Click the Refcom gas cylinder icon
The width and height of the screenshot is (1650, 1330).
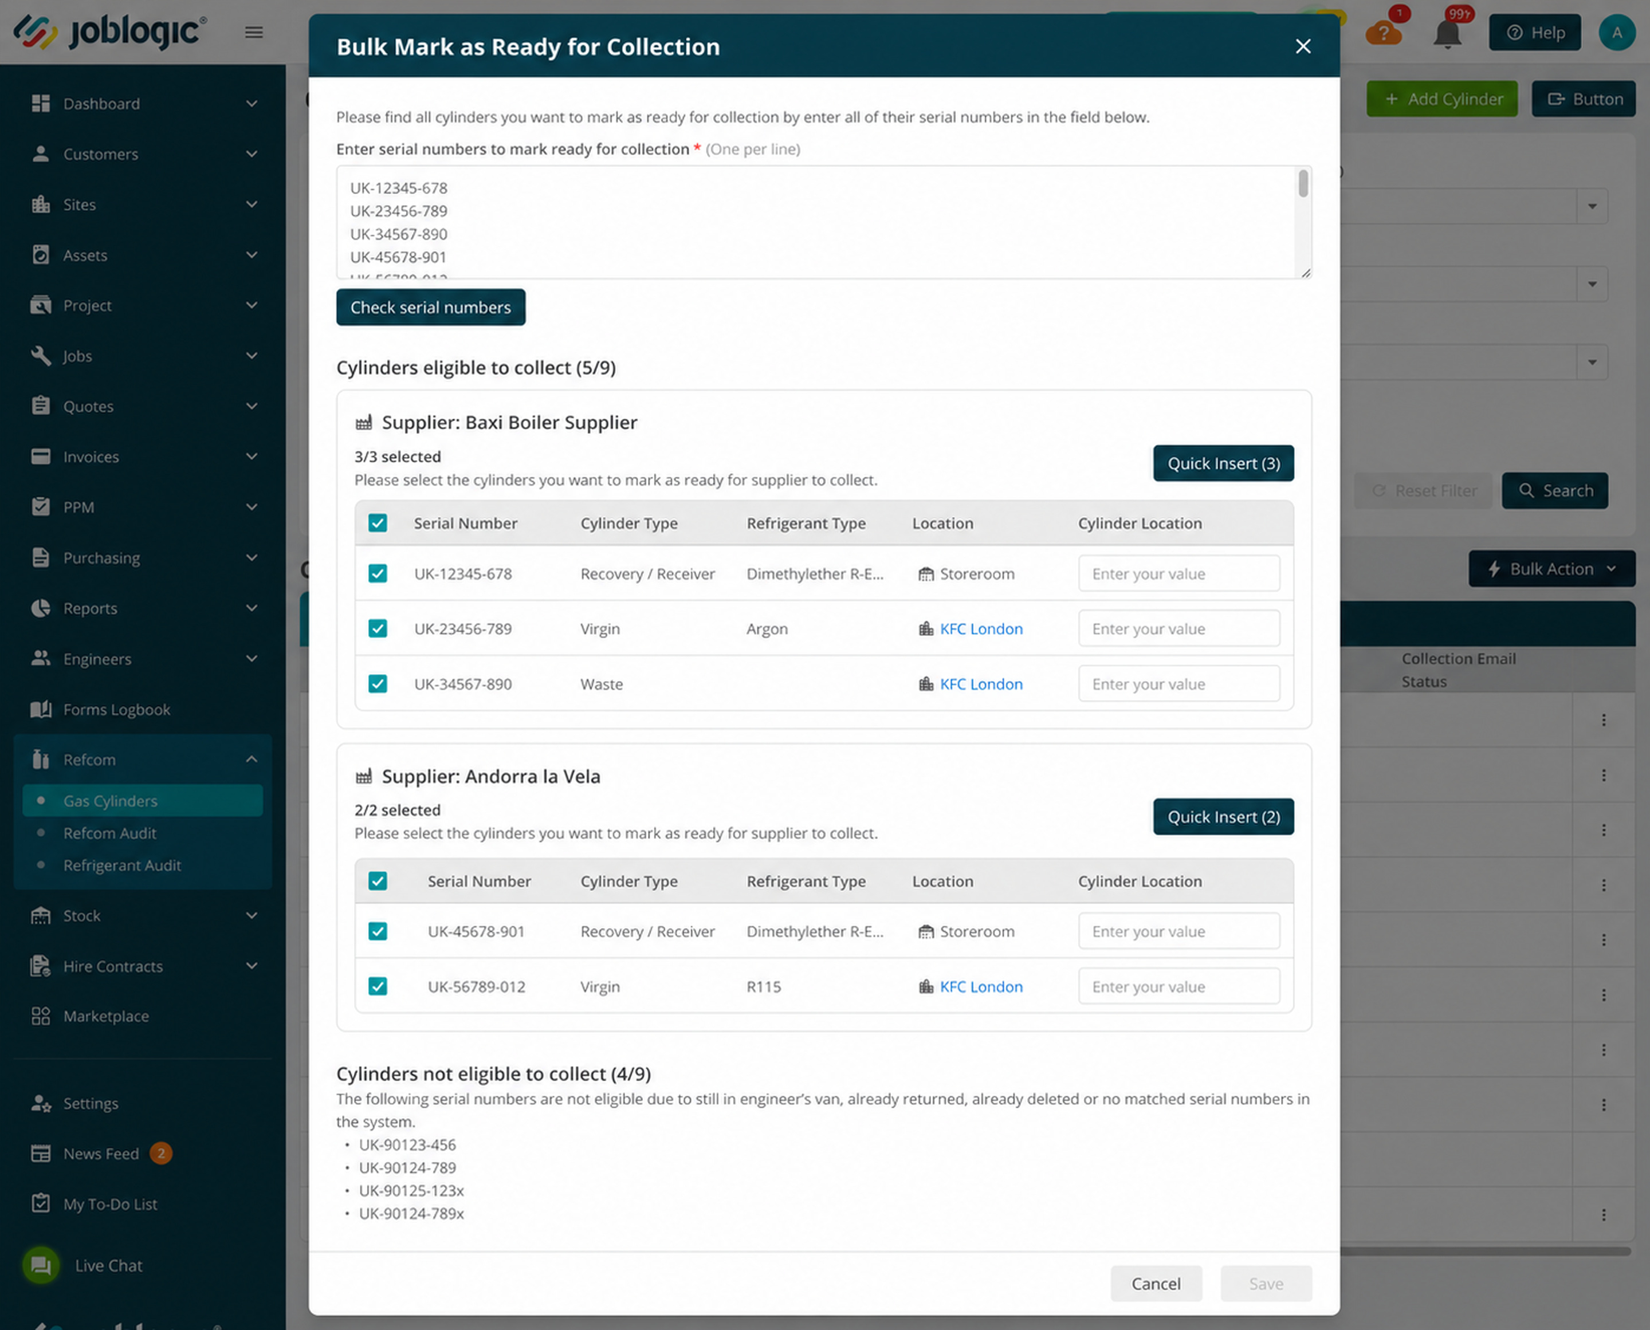41,760
